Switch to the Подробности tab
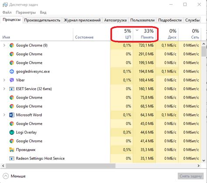The width and height of the screenshot is (207, 183). (170, 20)
